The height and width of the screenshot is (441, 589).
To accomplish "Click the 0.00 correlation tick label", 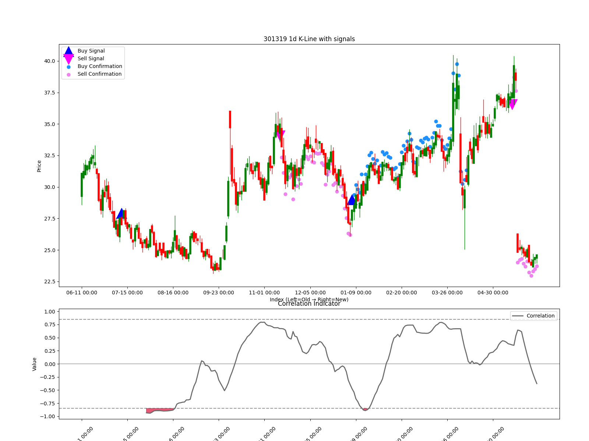I will point(49,364).
